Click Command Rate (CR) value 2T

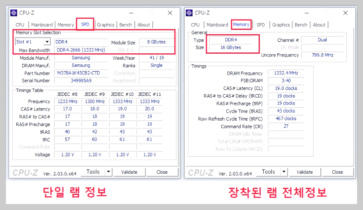286,126
